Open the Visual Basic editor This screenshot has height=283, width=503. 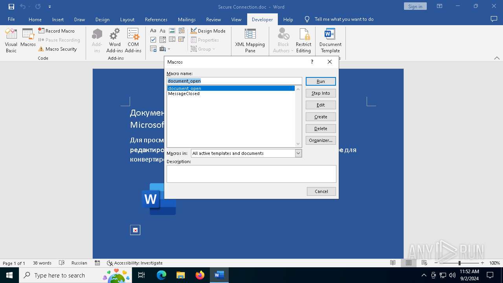pyautogui.click(x=11, y=40)
